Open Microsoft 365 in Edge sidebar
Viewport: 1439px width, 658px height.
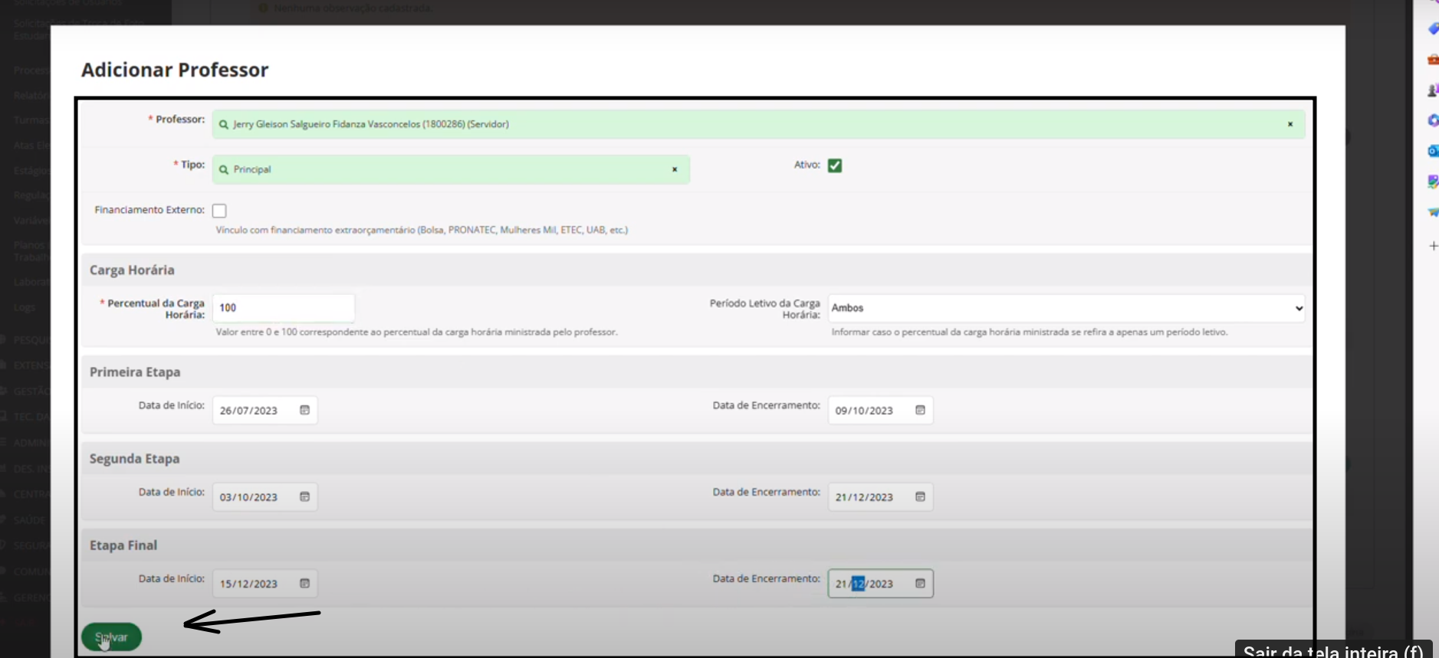coord(1432,120)
